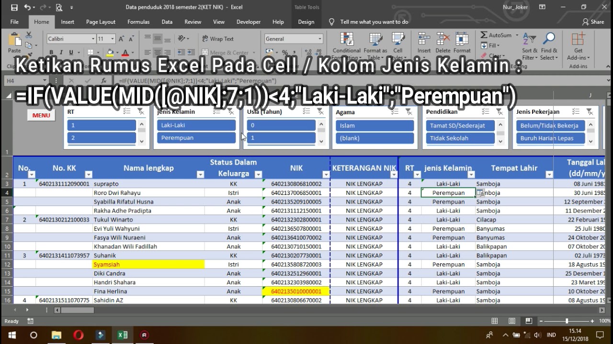Click the Paste clipboard icon
Screen dimensions: 613x344
[14, 40]
